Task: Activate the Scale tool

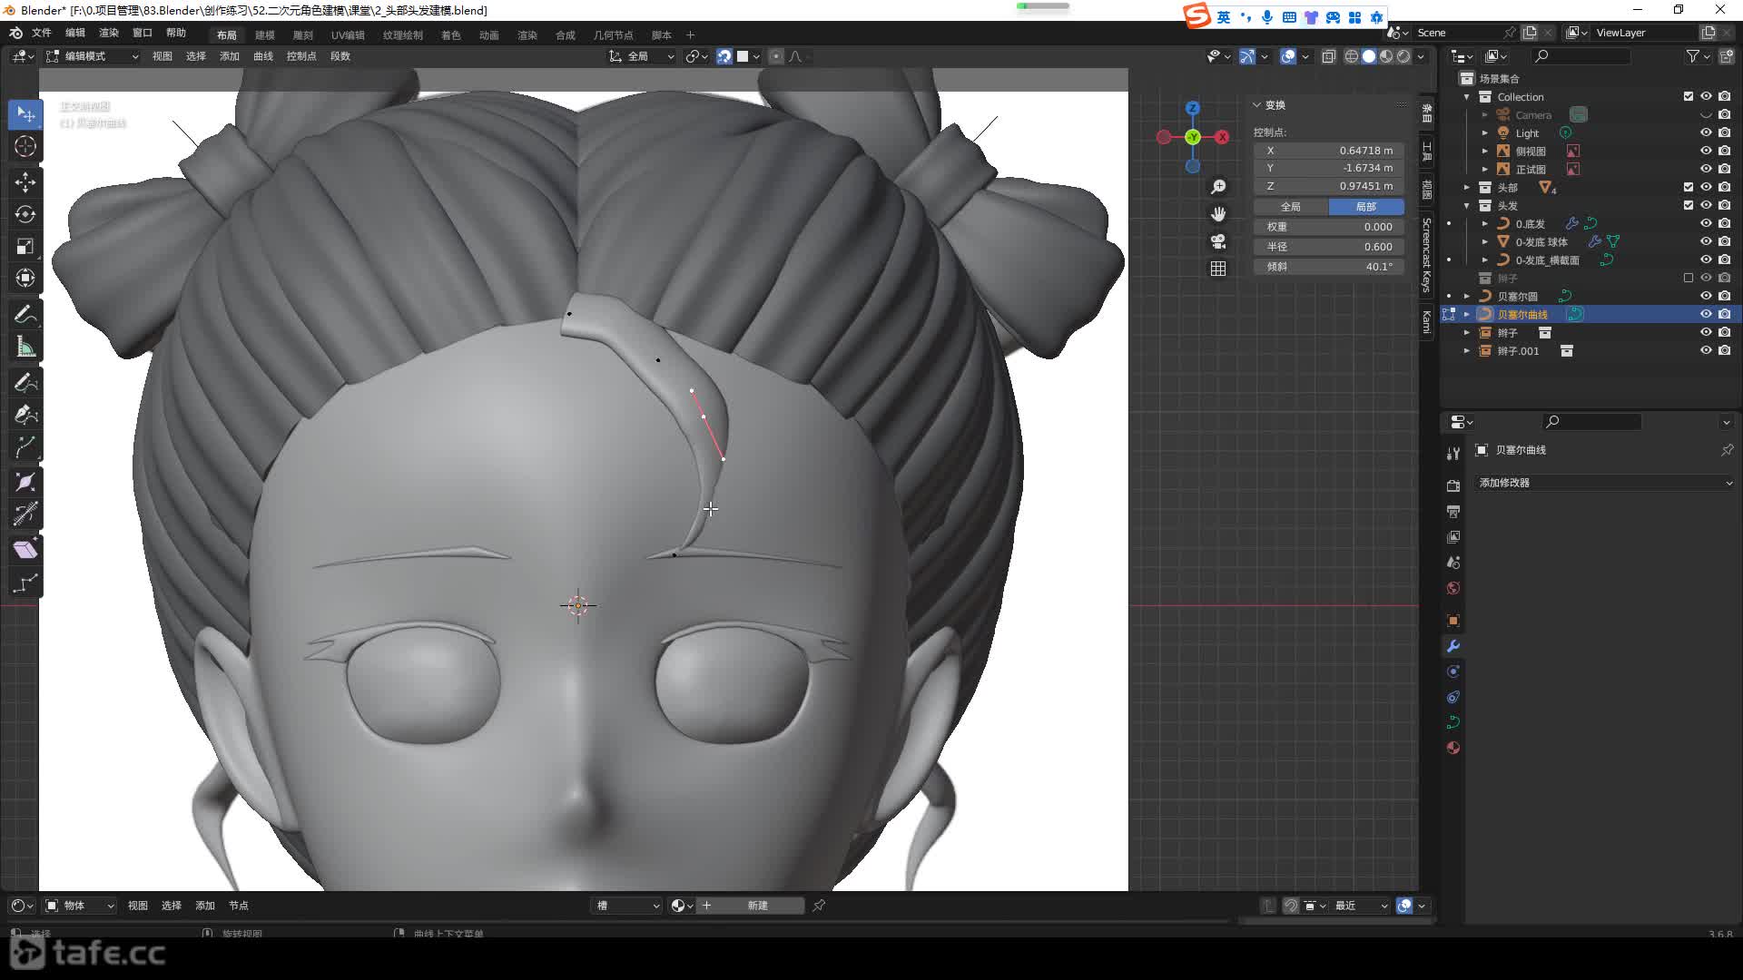Action: coord(25,246)
